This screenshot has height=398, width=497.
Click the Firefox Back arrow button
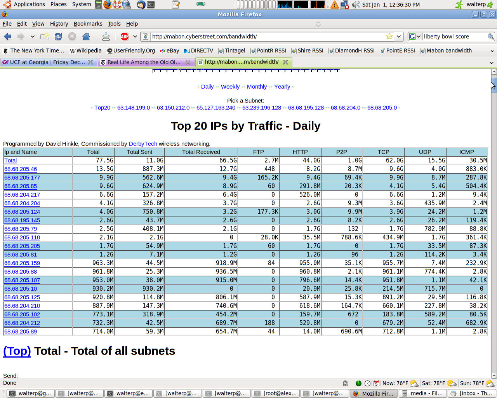pyautogui.click(x=7, y=37)
